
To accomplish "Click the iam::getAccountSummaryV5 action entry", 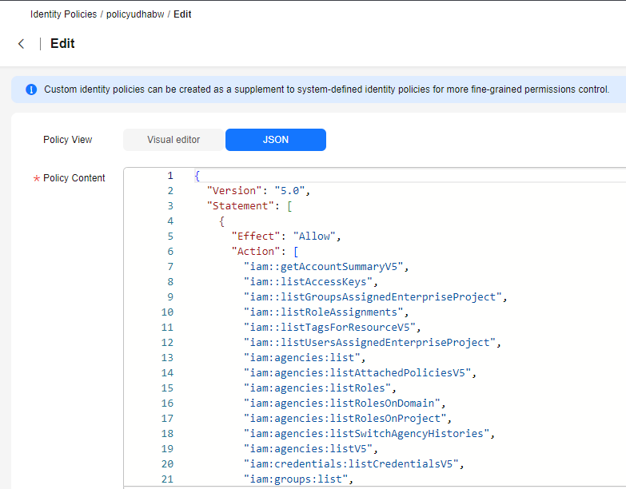I will coord(326,267).
